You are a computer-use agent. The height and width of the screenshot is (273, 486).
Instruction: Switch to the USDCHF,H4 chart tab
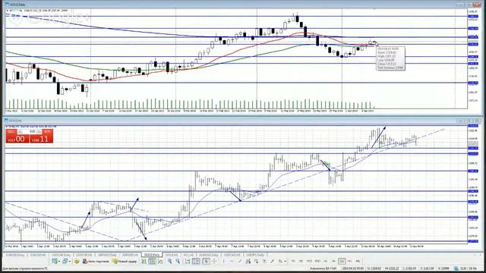84,255
